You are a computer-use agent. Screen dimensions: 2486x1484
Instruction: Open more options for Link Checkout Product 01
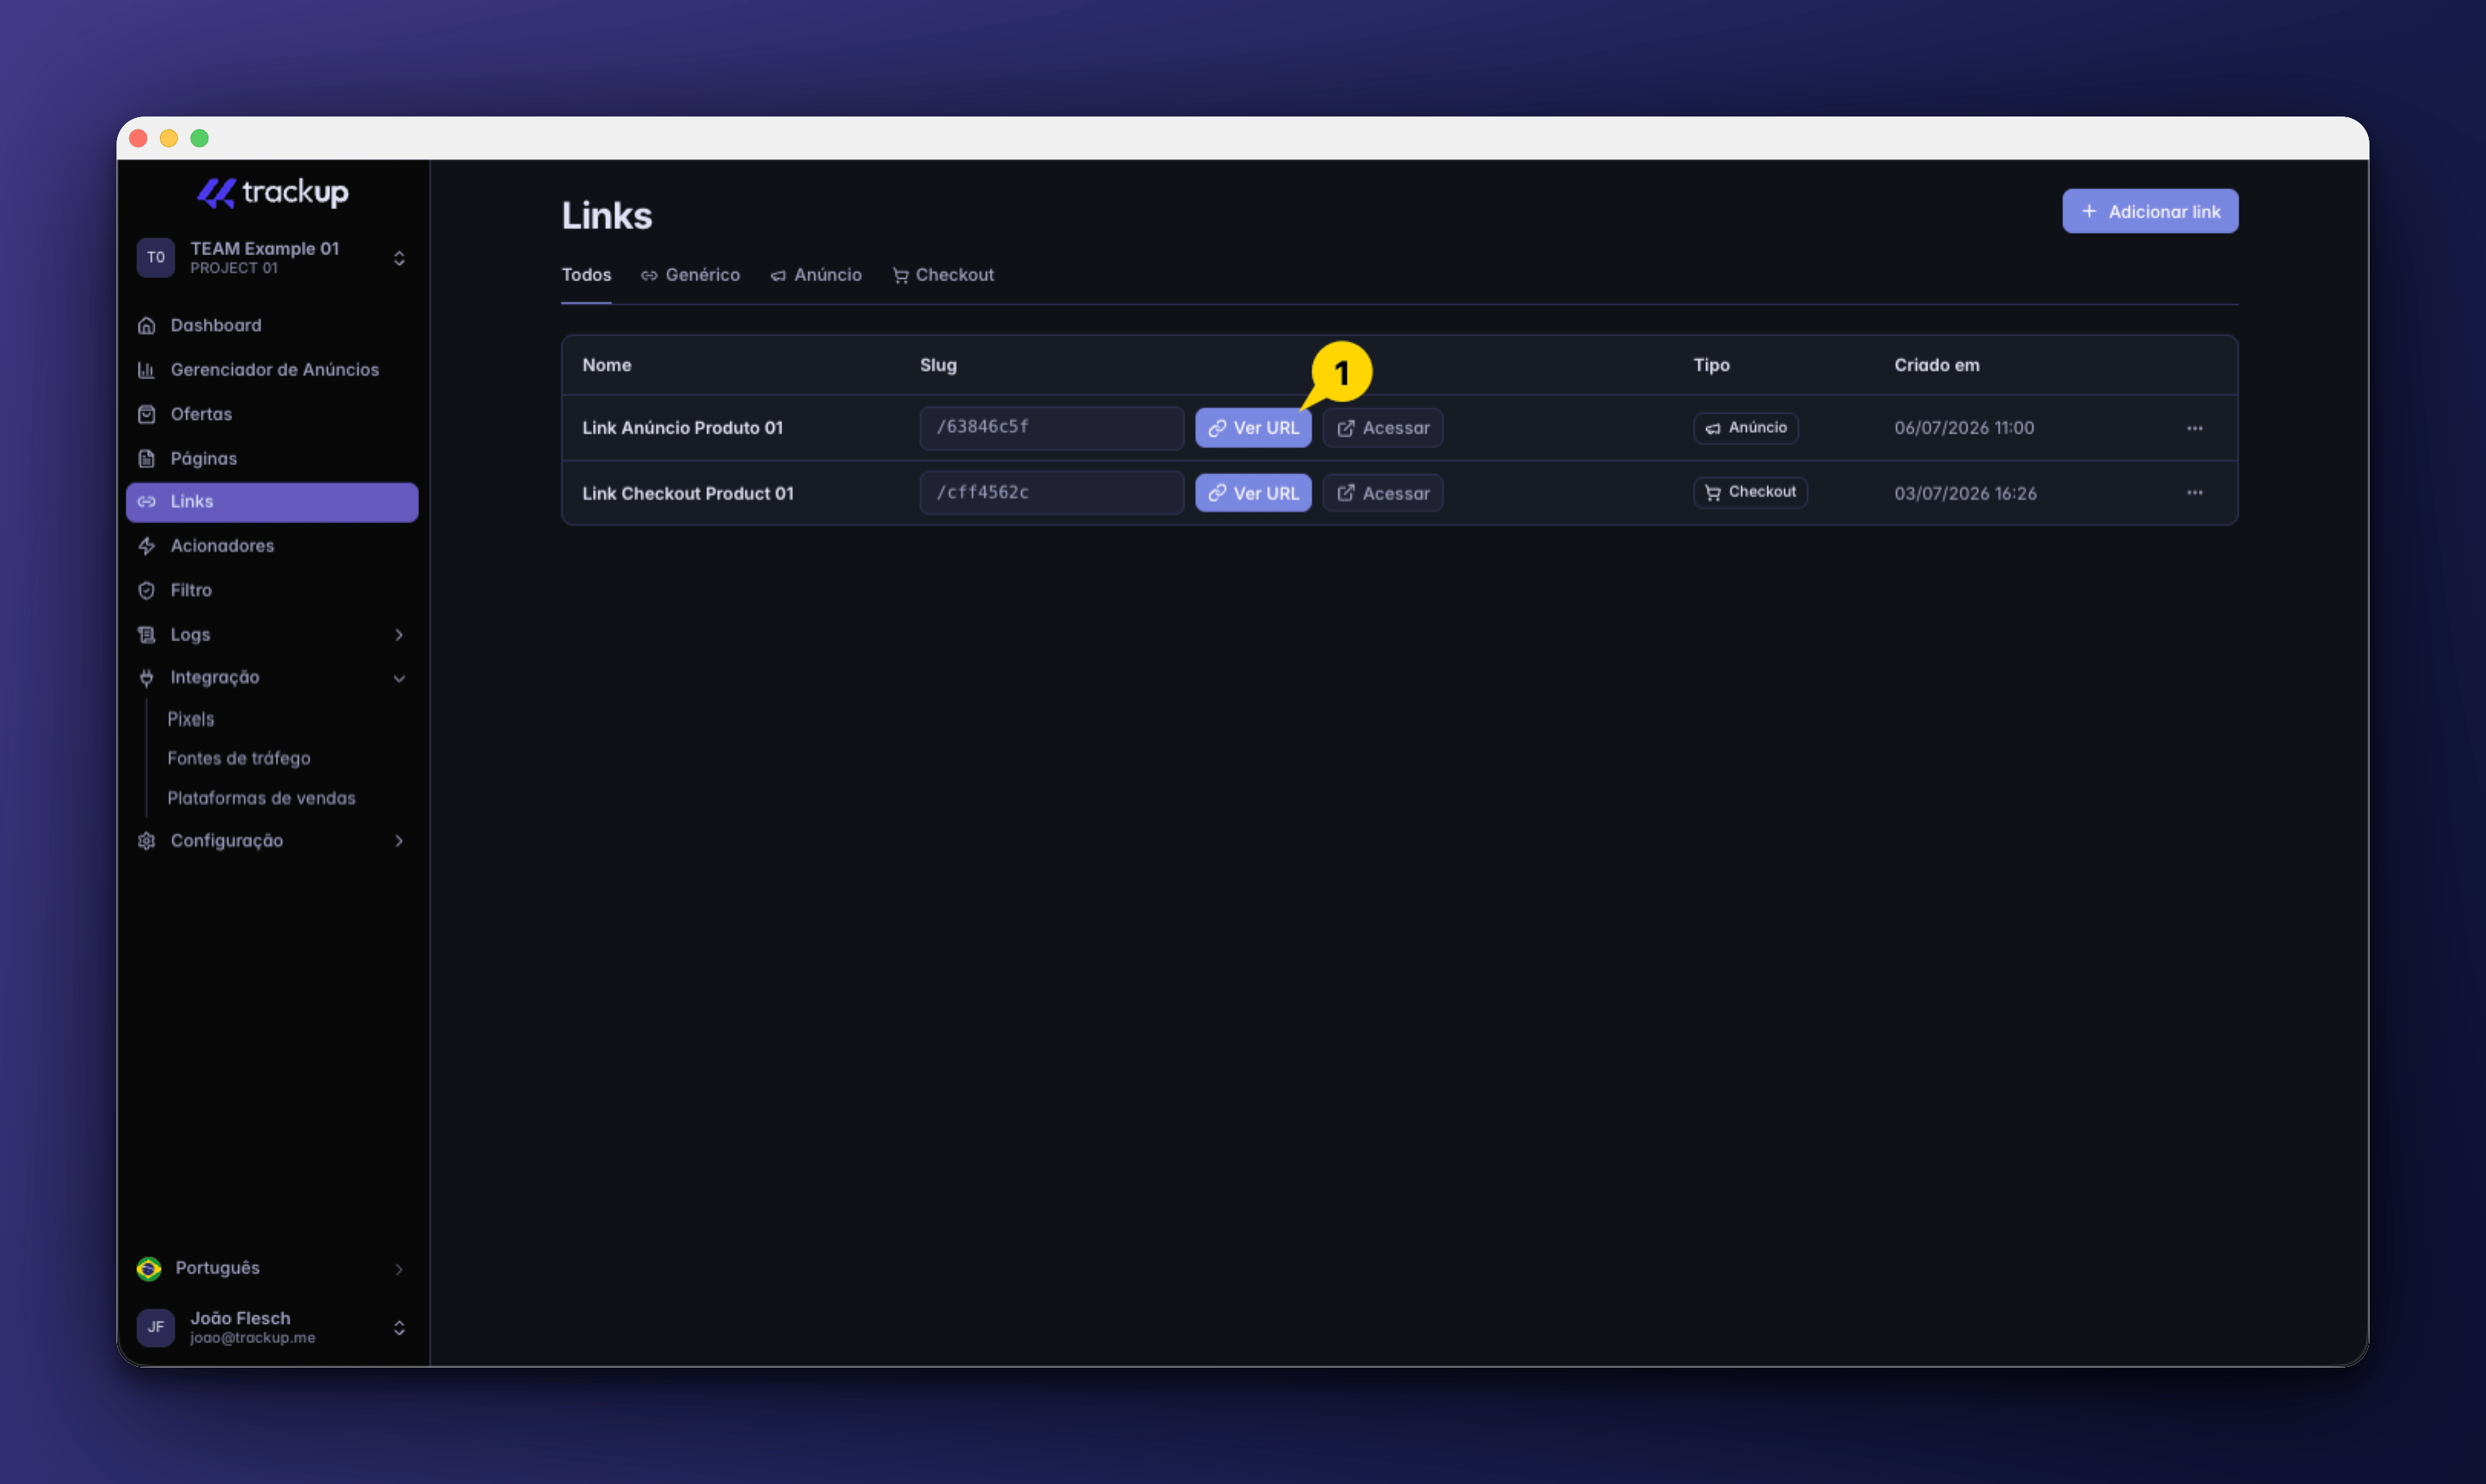tap(2195, 493)
